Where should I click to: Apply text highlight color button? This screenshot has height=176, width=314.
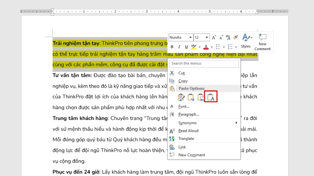(x=194, y=47)
